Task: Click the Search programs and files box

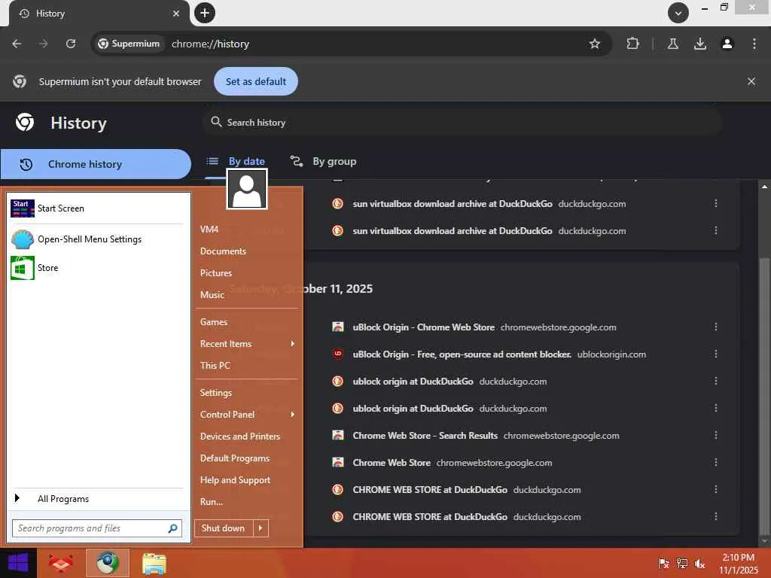Action: click(97, 528)
